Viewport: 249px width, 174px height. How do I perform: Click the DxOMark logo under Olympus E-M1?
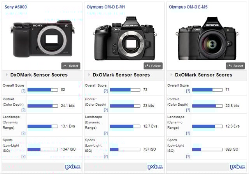coord(155,167)
